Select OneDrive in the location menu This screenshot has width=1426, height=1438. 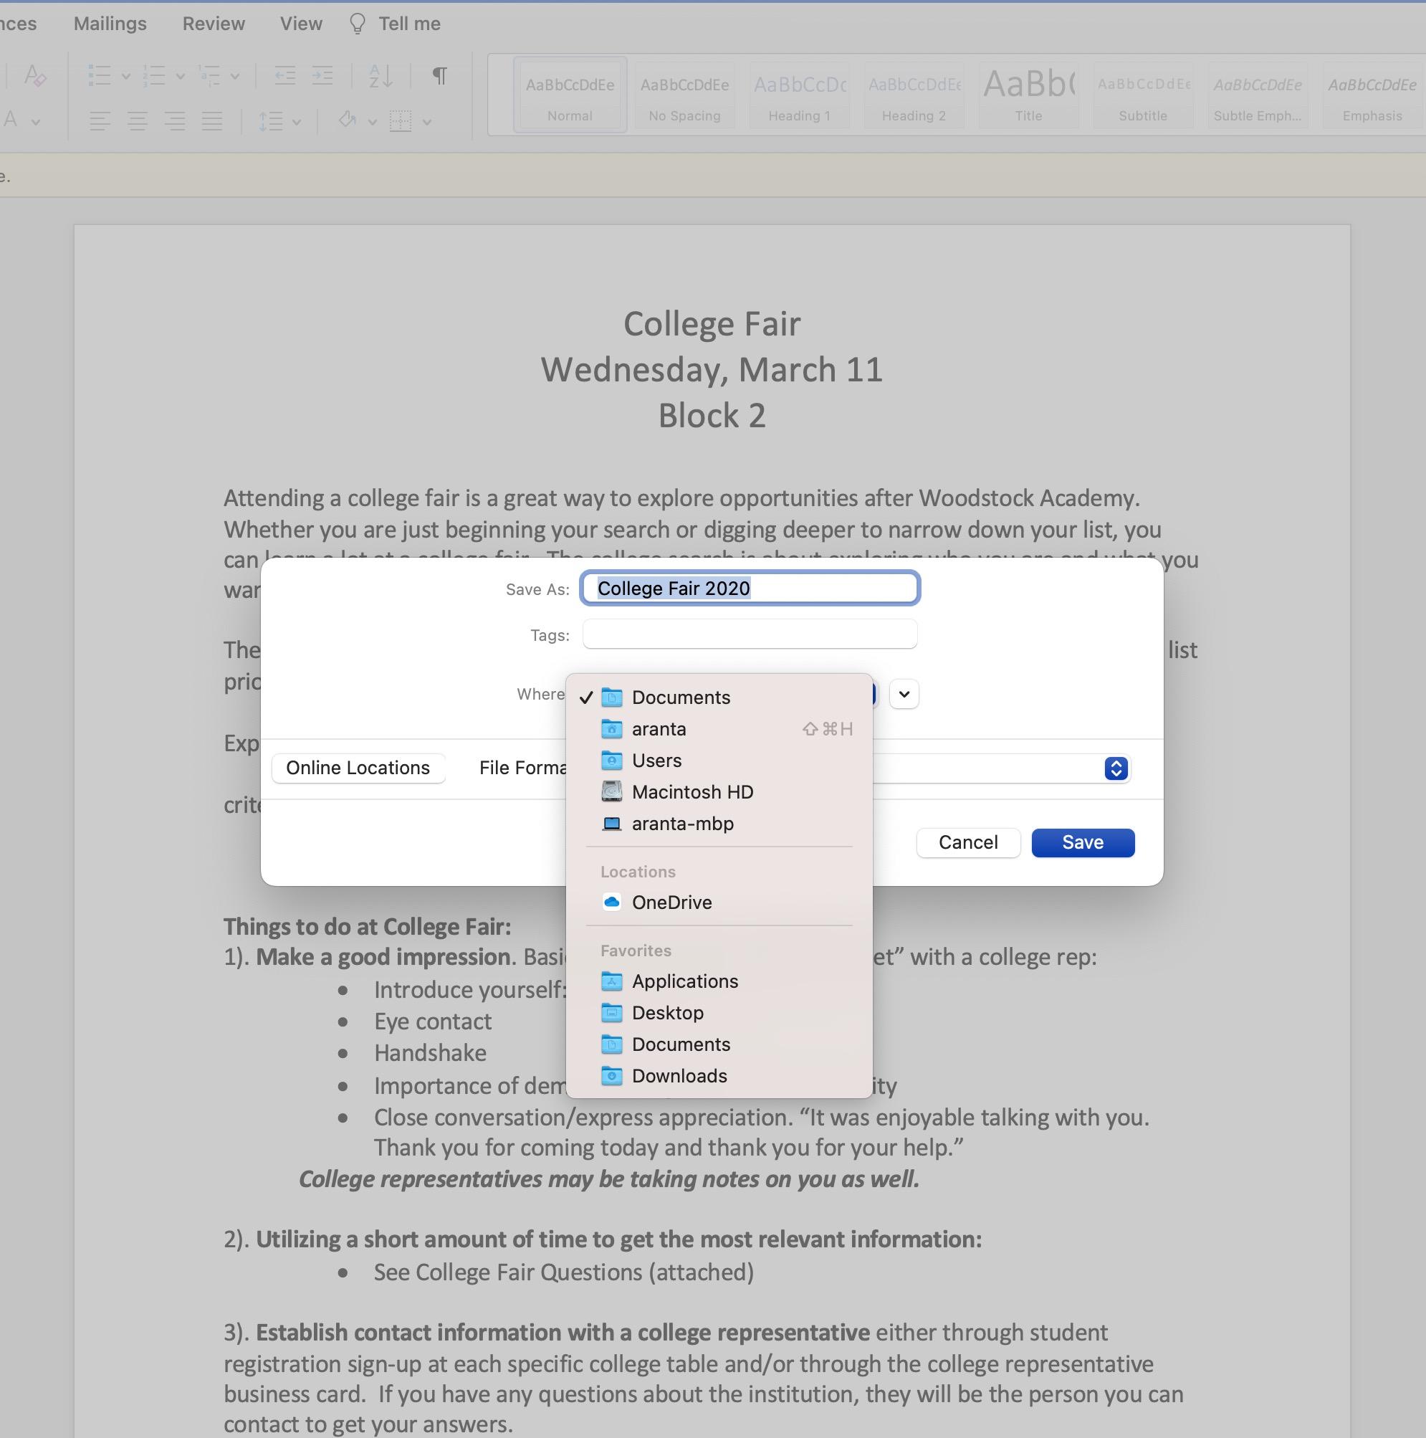[x=671, y=902]
